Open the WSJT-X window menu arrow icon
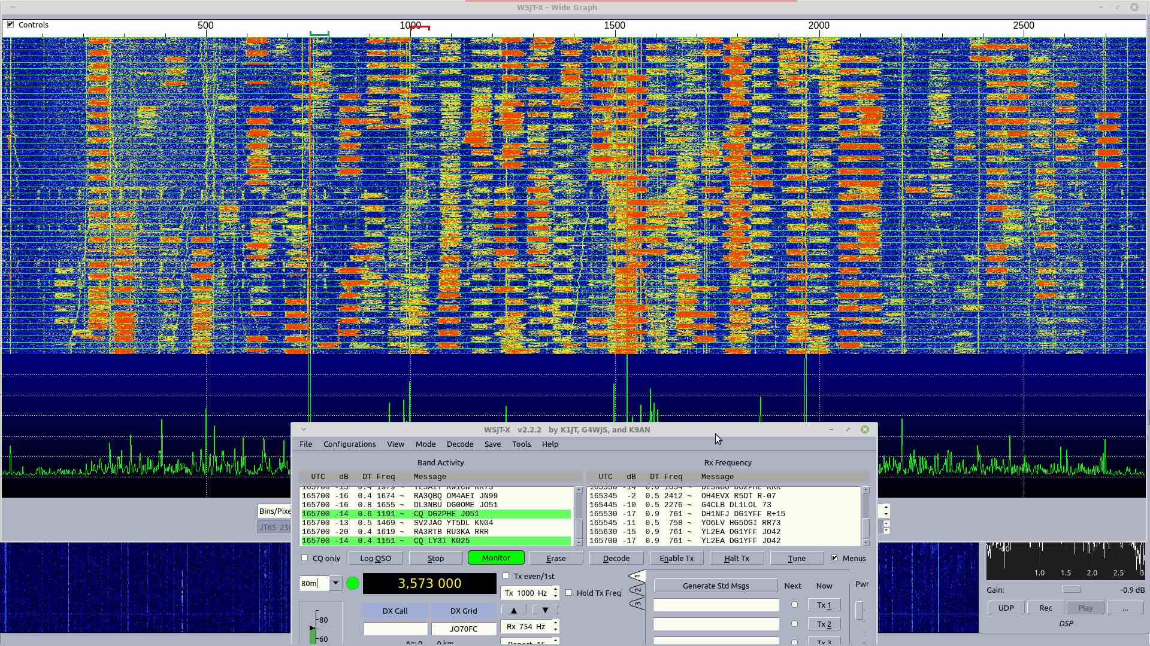Screen dimensions: 1150x646 [x=304, y=429]
